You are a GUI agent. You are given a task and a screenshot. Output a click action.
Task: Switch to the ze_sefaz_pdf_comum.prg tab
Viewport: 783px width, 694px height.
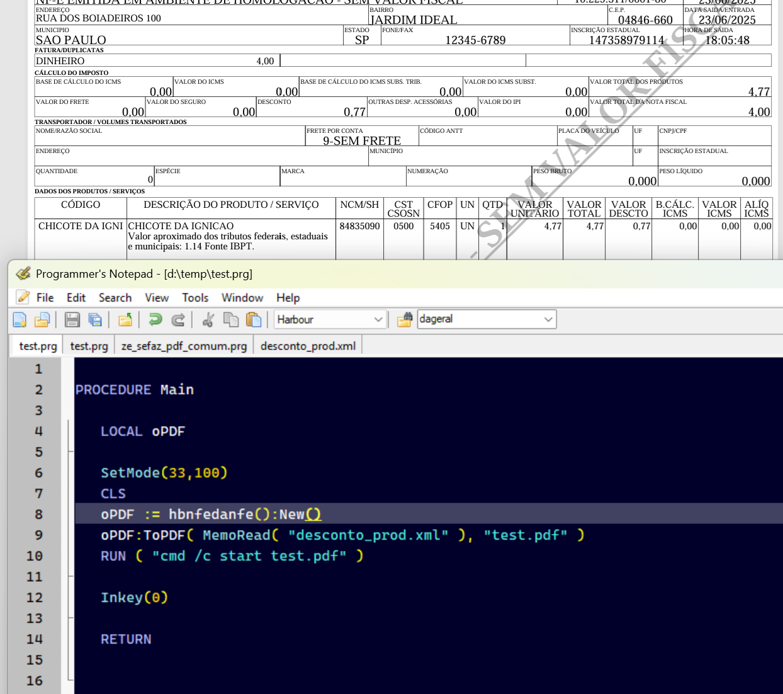click(184, 346)
